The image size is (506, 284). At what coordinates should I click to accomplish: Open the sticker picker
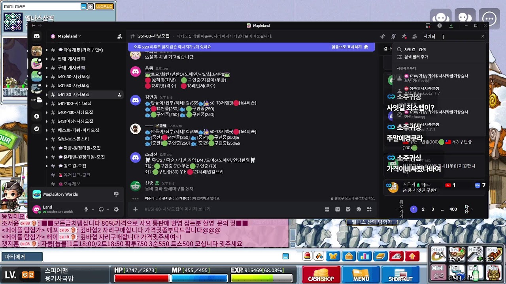[x=348, y=209]
